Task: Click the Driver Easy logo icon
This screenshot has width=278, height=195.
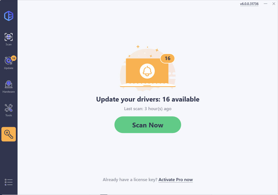Action: point(9,16)
